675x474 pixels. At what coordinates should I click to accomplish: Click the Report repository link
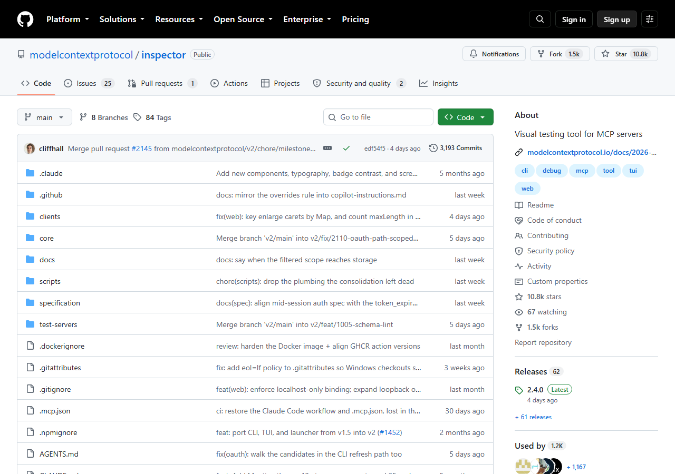pos(543,342)
